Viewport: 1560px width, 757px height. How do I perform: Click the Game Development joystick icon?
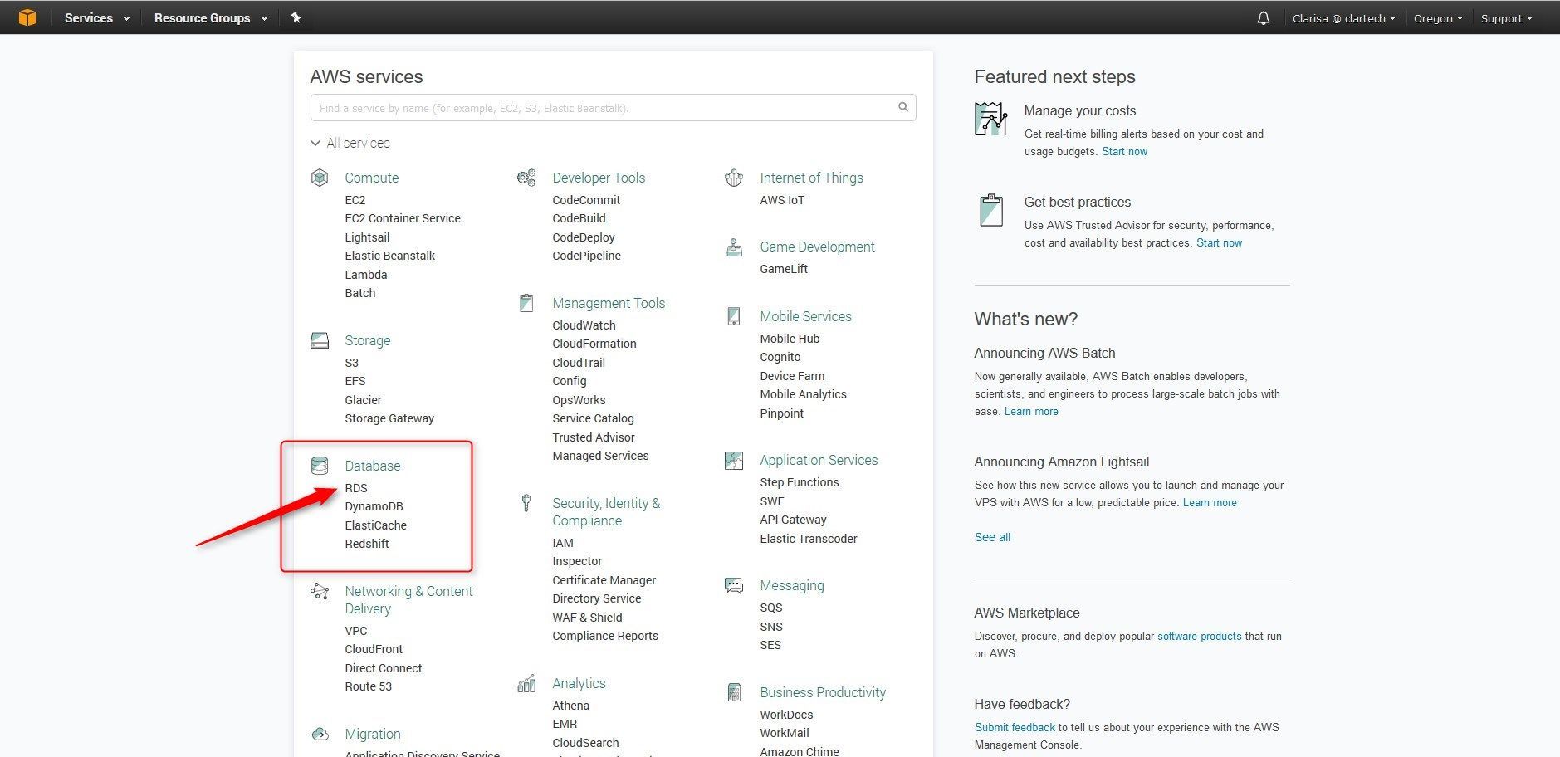click(x=734, y=247)
